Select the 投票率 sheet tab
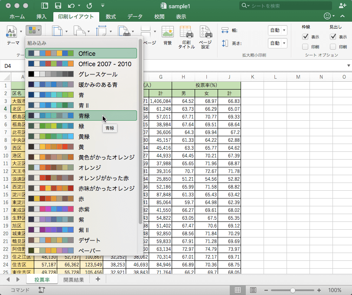 click(x=42, y=279)
